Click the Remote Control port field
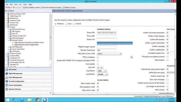Viewport: 181px width, 102px height. pyautogui.click(x=107, y=50)
